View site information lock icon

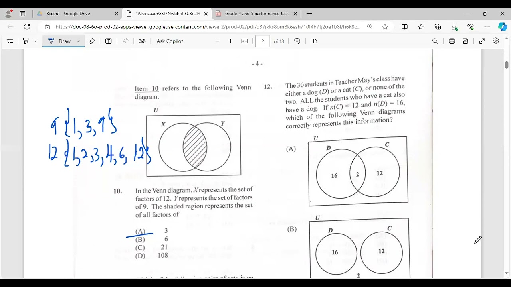click(x=47, y=27)
